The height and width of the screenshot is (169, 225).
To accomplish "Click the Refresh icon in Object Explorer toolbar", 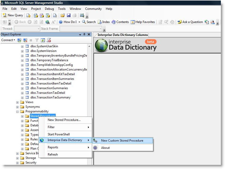I will point(43,40).
